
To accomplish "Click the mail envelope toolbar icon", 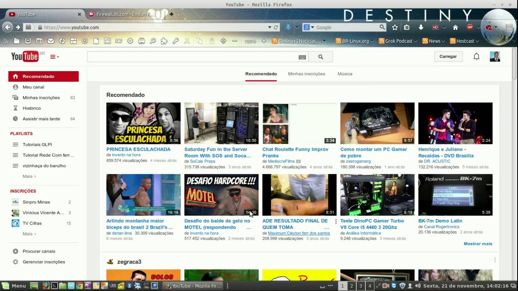I will coord(51,41).
